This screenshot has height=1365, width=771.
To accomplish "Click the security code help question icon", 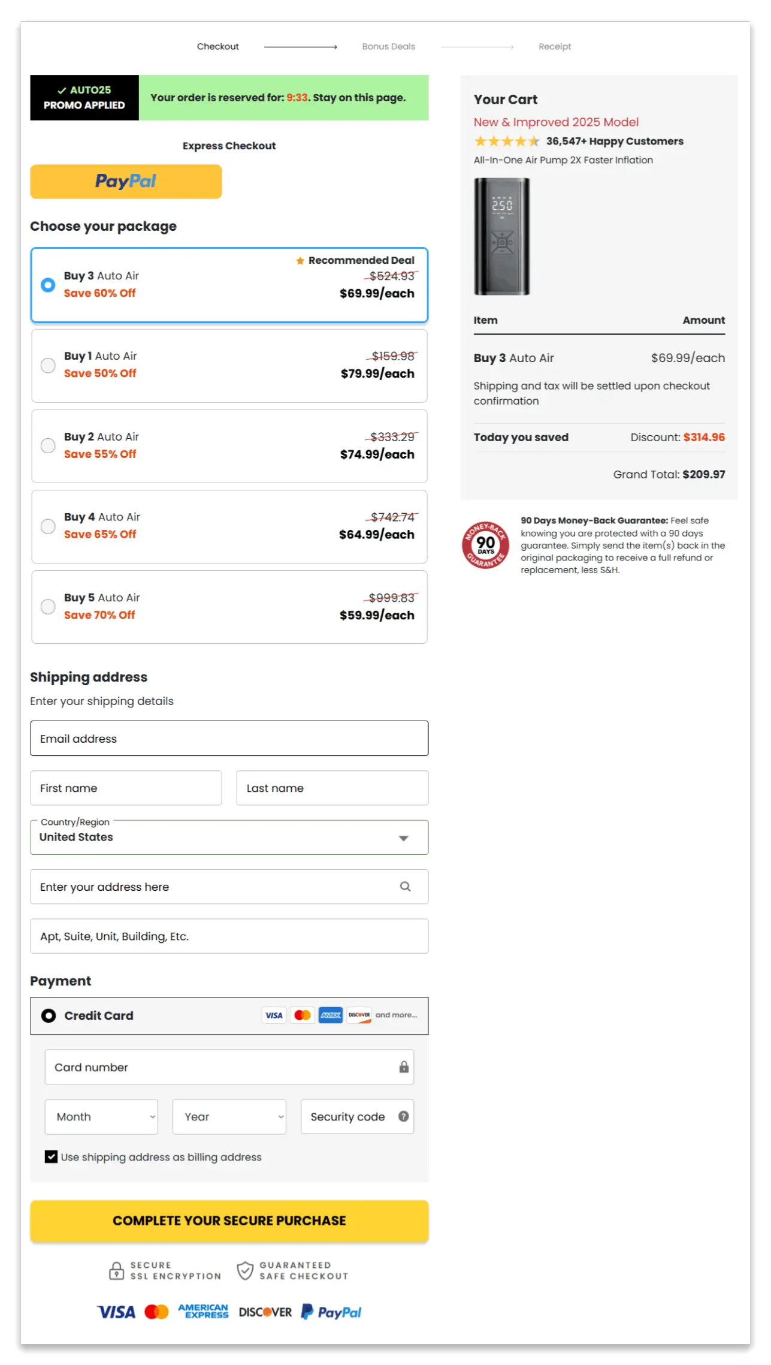I will click(403, 1116).
